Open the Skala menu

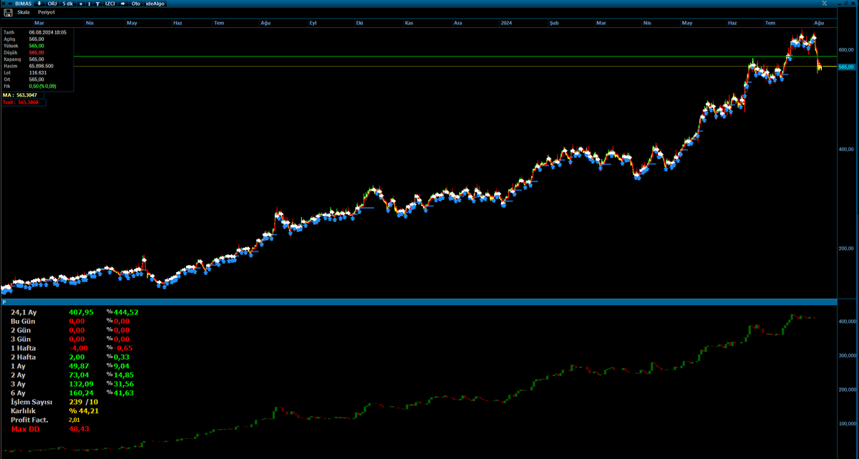[x=24, y=13]
